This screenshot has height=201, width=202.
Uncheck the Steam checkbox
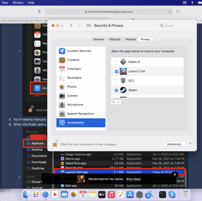[116, 90]
